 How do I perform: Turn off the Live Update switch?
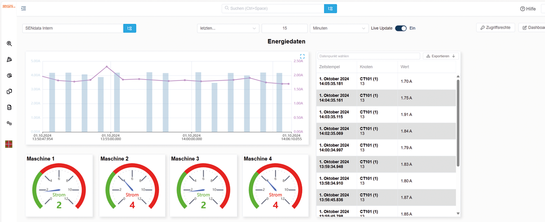(x=400, y=28)
